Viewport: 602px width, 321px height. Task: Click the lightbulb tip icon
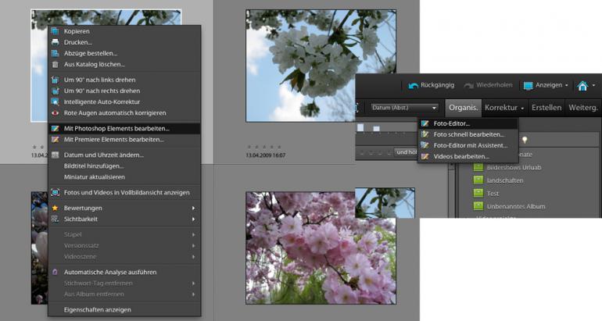click(x=525, y=140)
